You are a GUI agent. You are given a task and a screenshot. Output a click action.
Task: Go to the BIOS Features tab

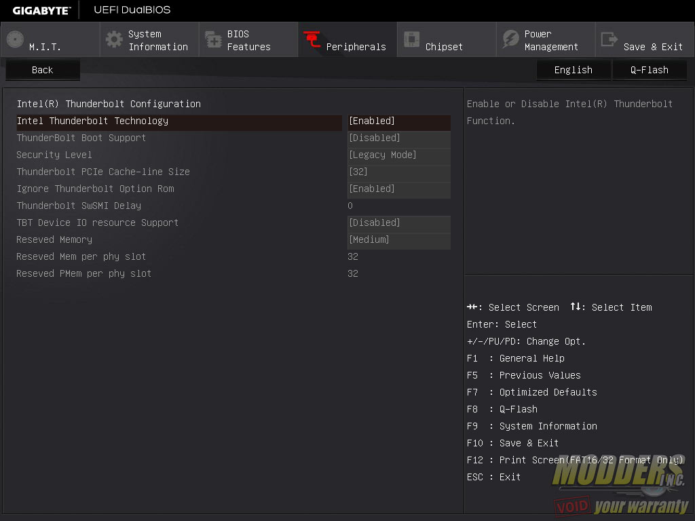click(248, 40)
